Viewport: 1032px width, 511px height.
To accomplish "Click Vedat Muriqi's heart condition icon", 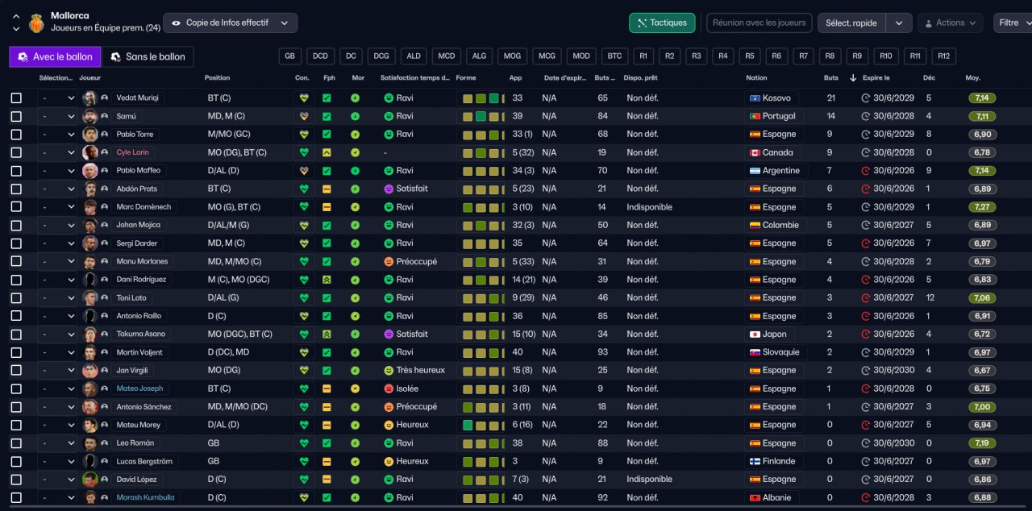I will pyautogui.click(x=304, y=98).
